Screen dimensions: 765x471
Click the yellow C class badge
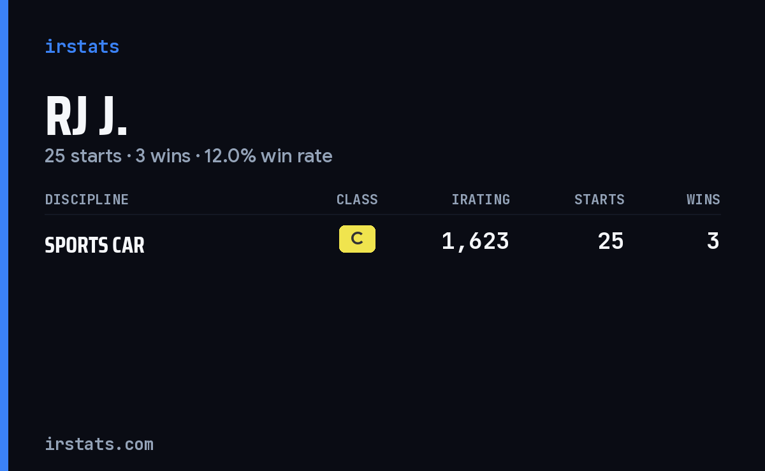coord(357,239)
